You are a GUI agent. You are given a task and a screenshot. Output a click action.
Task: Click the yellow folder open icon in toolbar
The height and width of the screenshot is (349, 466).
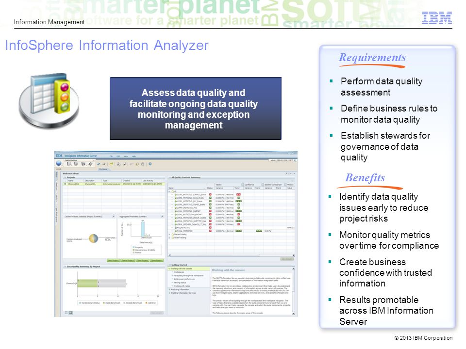click(112, 164)
